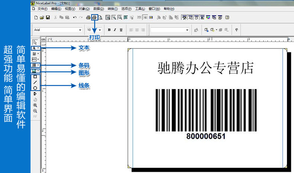The image size is (294, 173).
Task: Expand the Picture tool dropdown arrow
Action: pos(38,71)
